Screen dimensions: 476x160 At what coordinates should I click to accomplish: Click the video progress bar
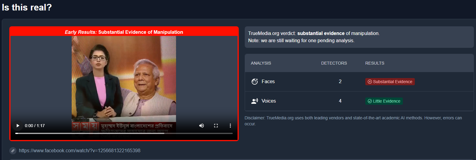point(124,133)
